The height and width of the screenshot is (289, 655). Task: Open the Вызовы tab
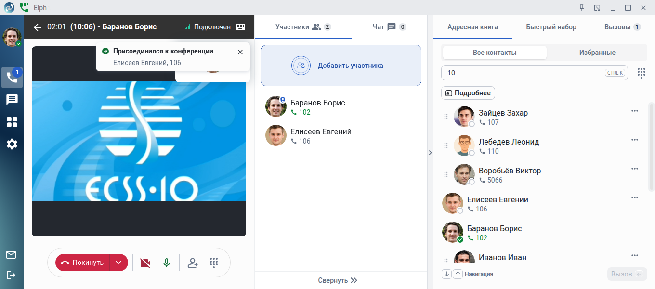622,27
